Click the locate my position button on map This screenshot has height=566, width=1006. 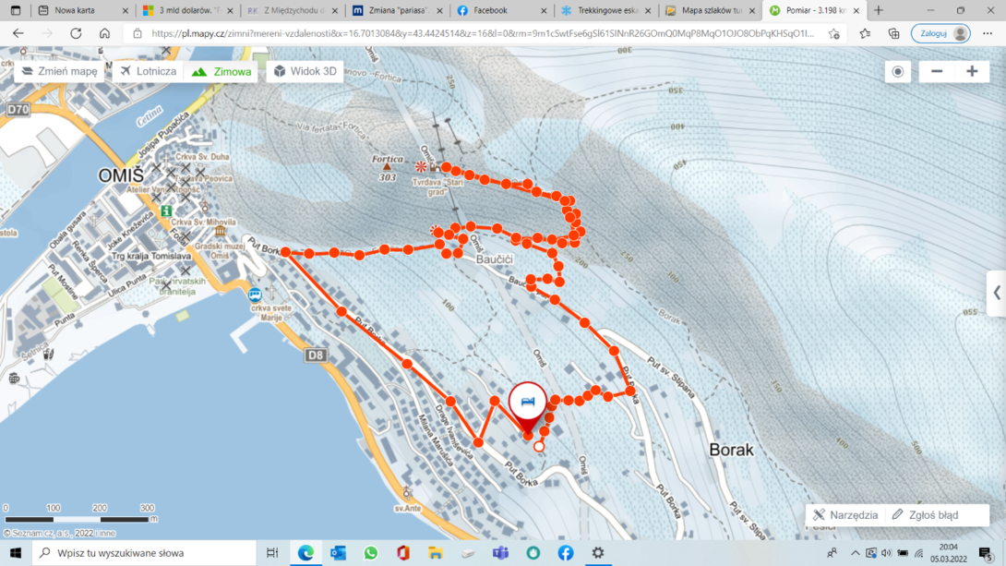[898, 72]
